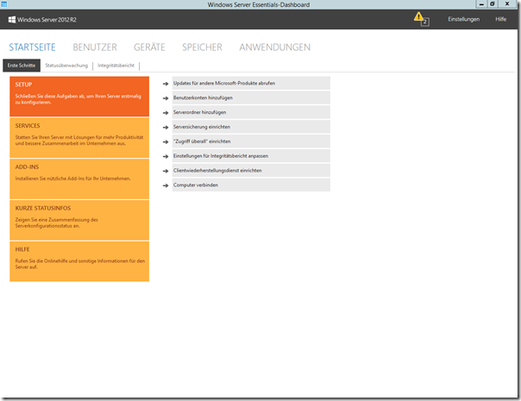
Task: Start Clientwiederherstellungsdienst einrichten task
Action: 251,171
